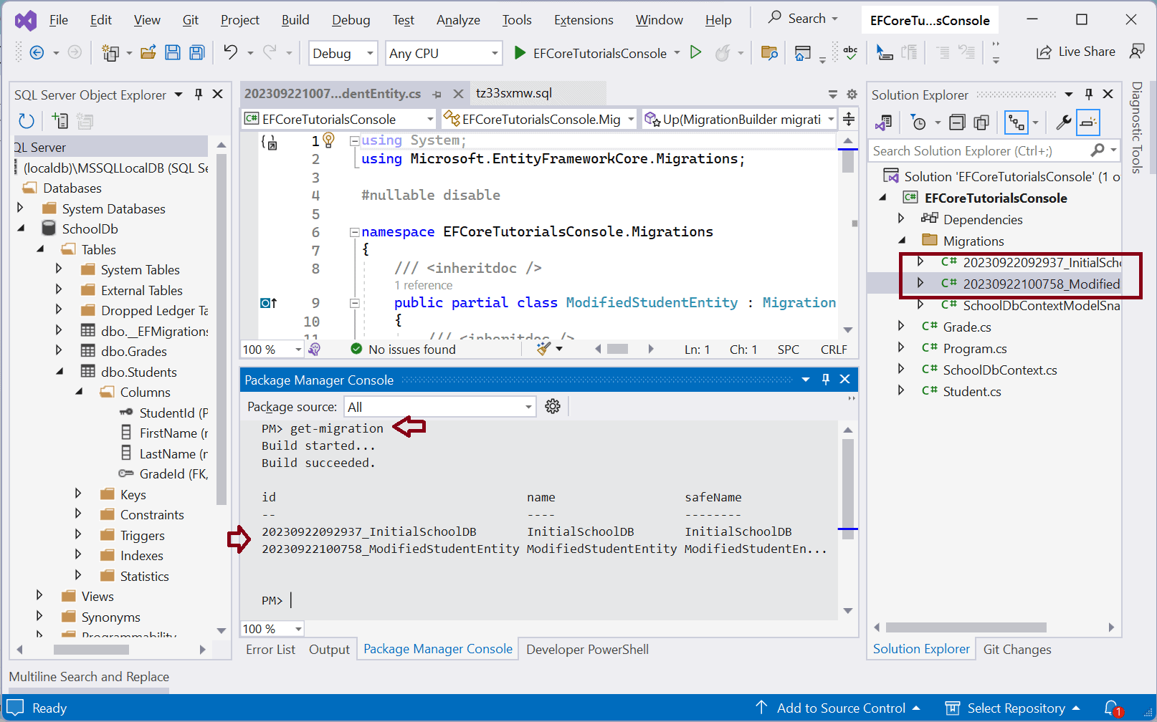The image size is (1157, 722).
Task: Open the Debug configuration dropdown
Action: click(343, 53)
